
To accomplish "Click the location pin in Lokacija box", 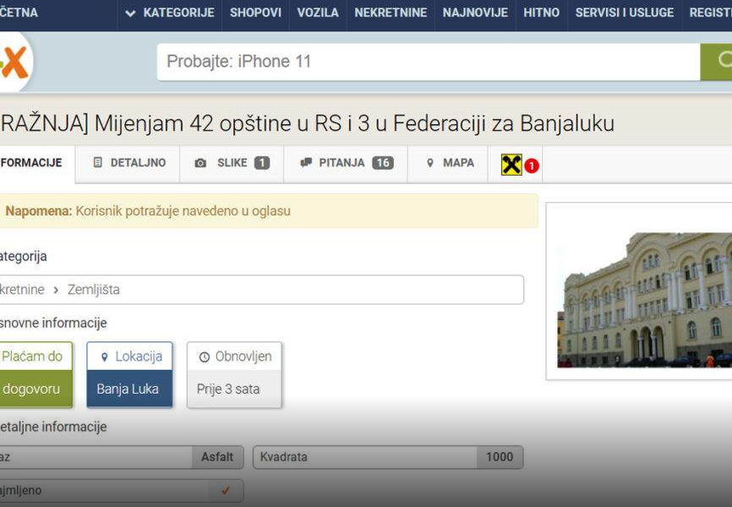I will 105,357.
